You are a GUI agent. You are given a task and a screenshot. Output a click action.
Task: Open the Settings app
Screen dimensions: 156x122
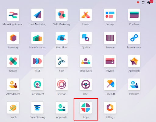point(110,108)
